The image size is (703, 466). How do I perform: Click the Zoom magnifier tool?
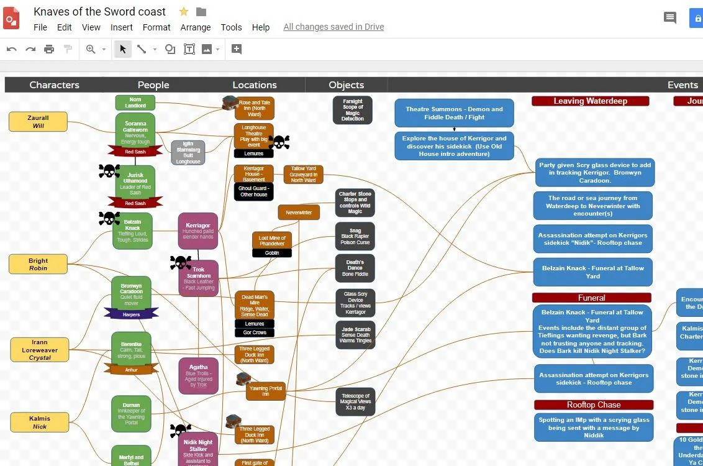91,49
